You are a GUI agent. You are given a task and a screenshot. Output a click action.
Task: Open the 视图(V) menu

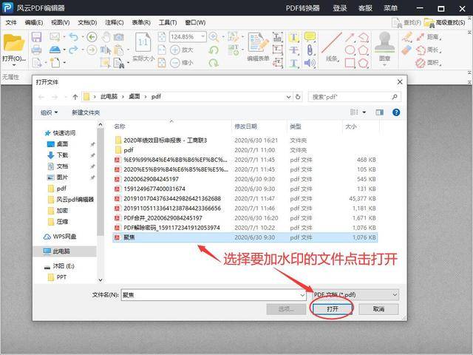[61, 23]
